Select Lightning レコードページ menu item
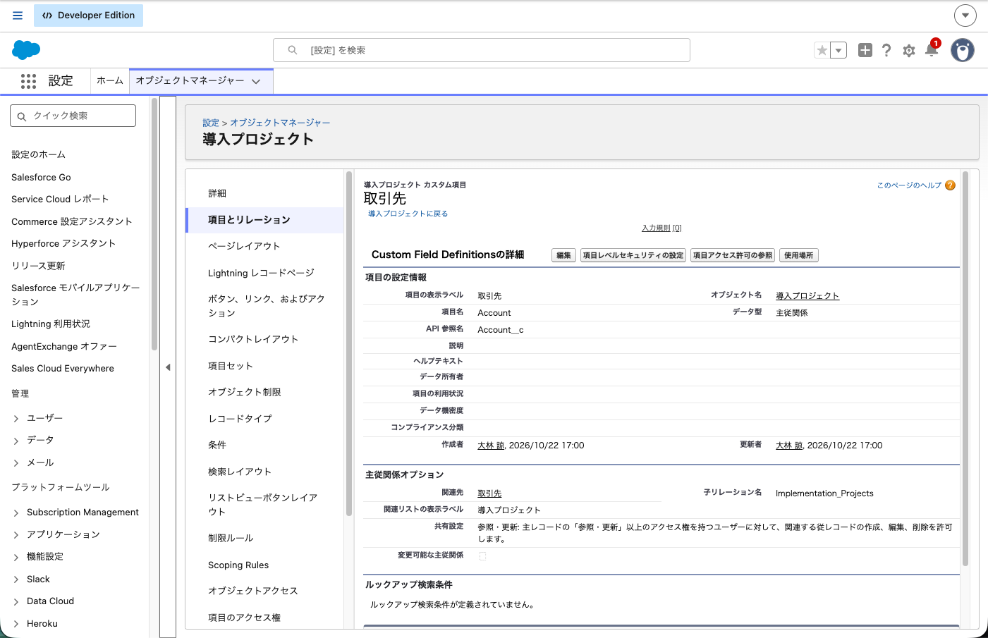Viewport: 988px width, 638px height. click(x=261, y=273)
